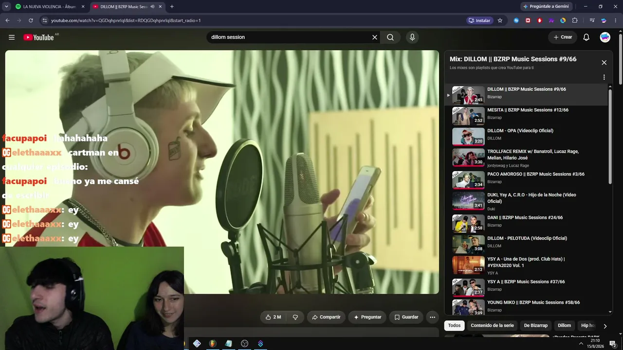Click the Pregúntale a Gemini button
623x350 pixels.
tap(546, 6)
